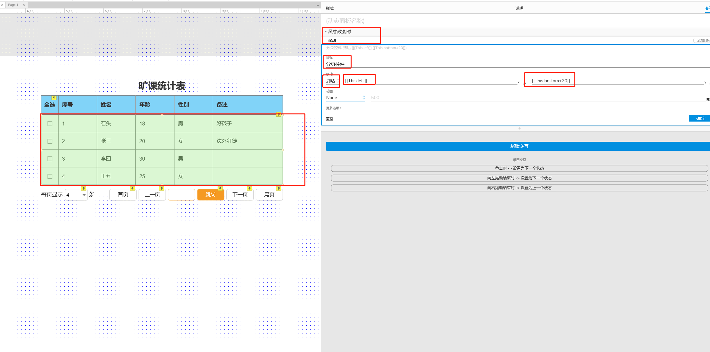Click the 上一页 pagination button
The height and width of the screenshot is (352, 710).
[x=152, y=195]
